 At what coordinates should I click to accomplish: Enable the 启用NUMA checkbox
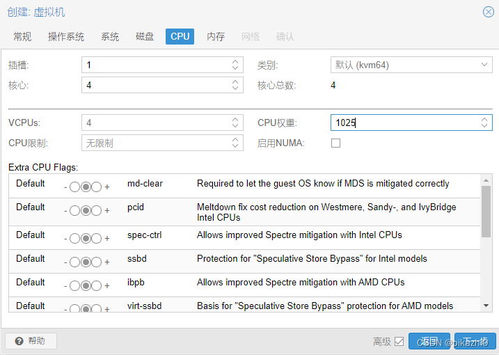(x=335, y=143)
